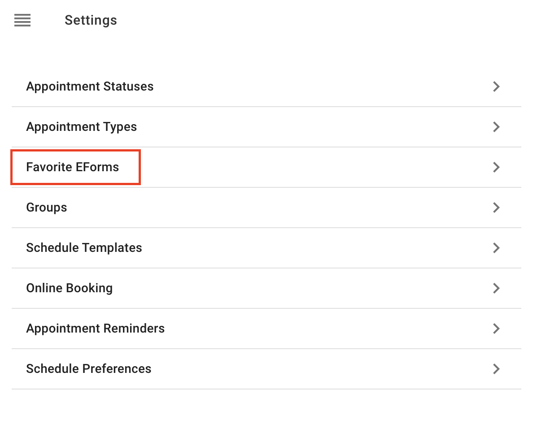Click the Appointment Reminders chevron icon

point(496,328)
